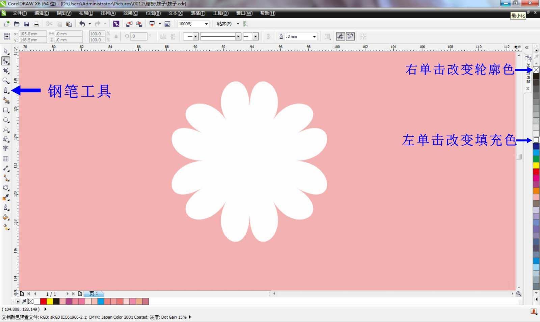Select the Pick tool

point(6,51)
